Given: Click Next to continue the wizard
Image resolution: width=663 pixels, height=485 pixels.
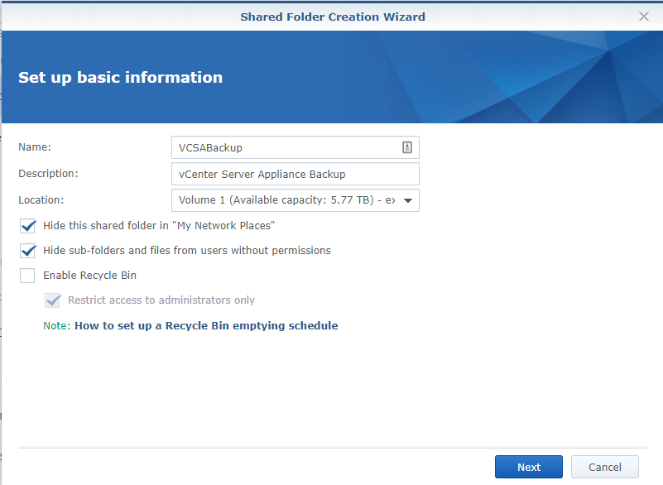Looking at the screenshot, I should tap(529, 467).
